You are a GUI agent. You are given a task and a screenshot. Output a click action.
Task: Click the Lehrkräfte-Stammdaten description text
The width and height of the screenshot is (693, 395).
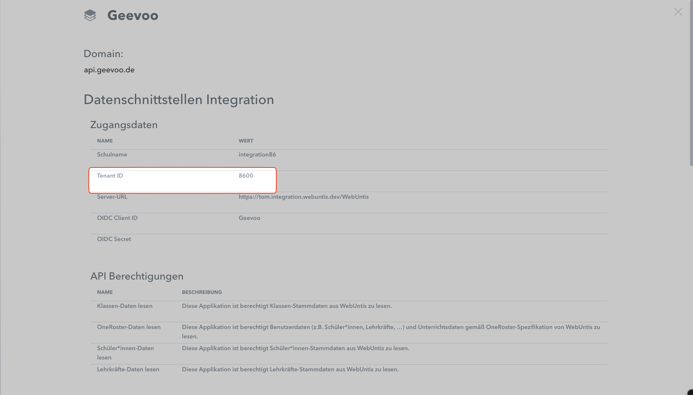point(290,369)
